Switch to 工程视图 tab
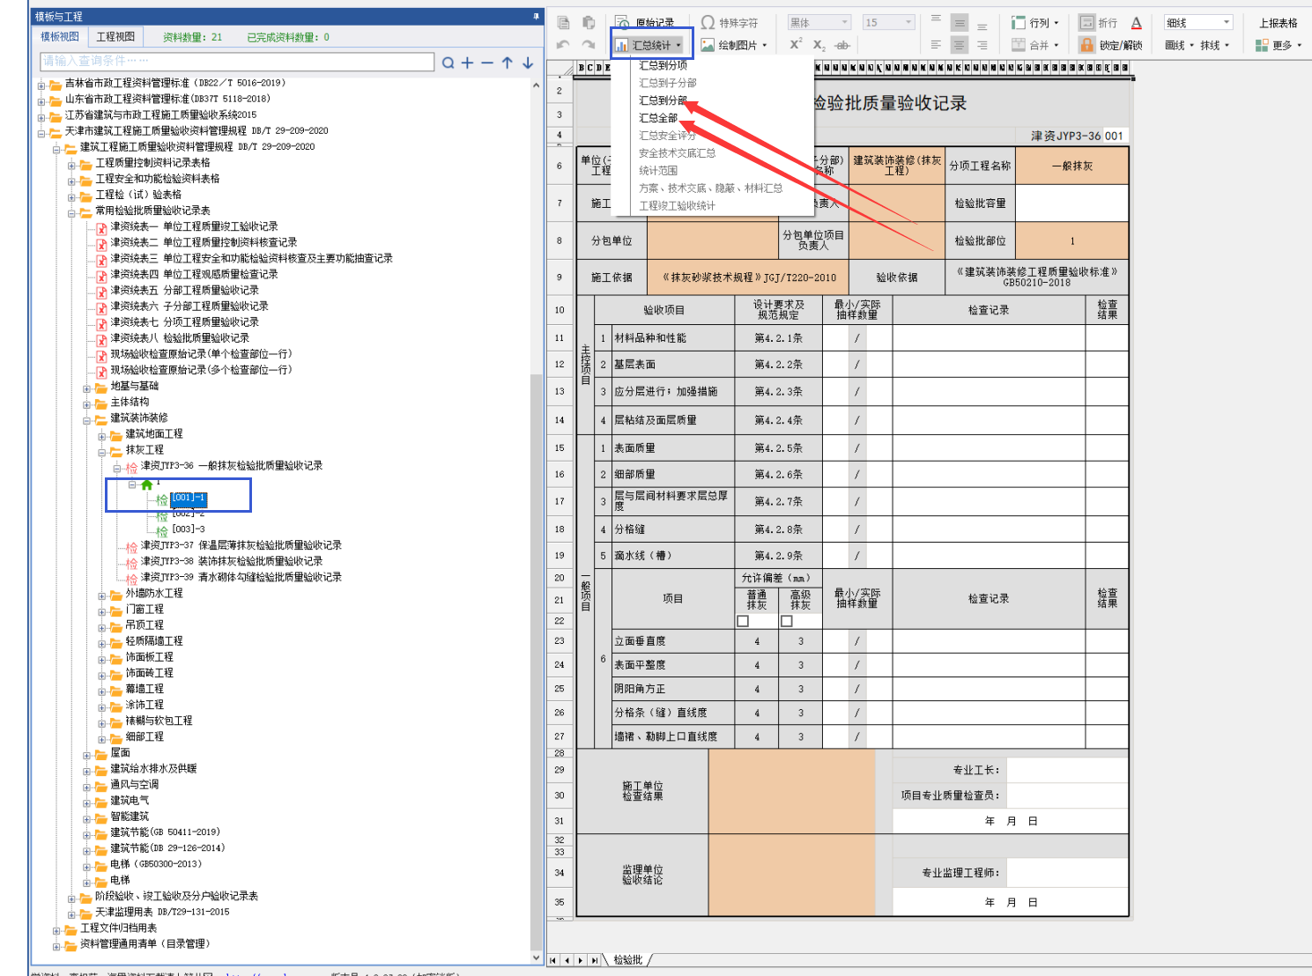 point(115,36)
